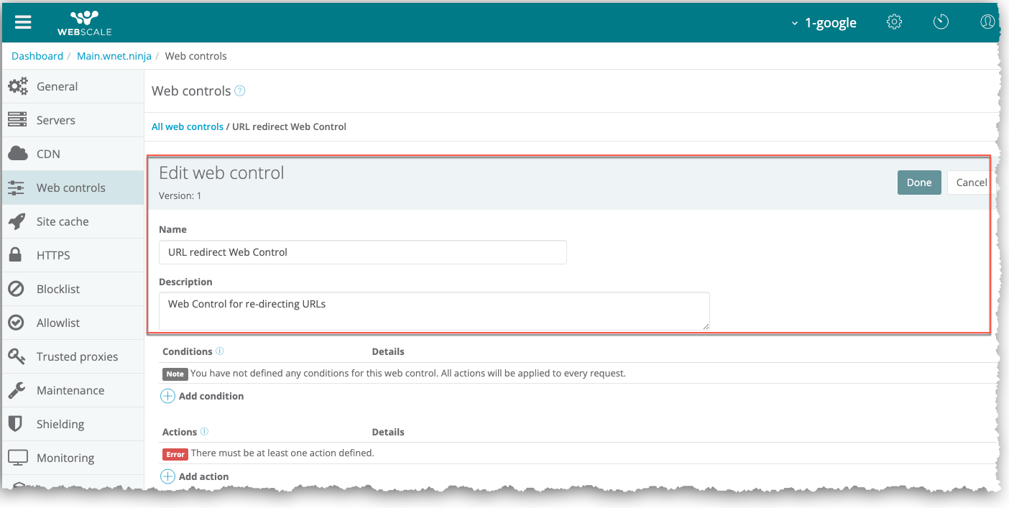The height and width of the screenshot is (508, 1009).
Task: Click the Web controls help question icon
Action: pos(240,91)
